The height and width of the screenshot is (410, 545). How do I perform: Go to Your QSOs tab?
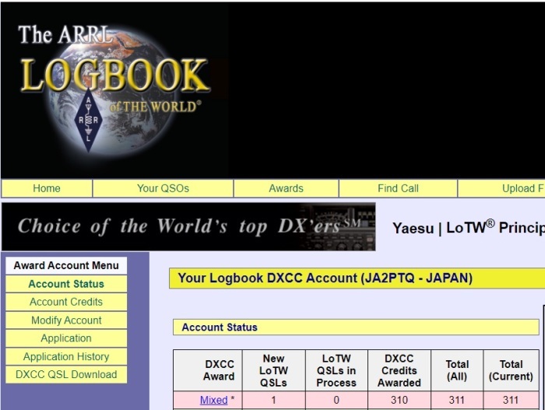(x=163, y=188)
